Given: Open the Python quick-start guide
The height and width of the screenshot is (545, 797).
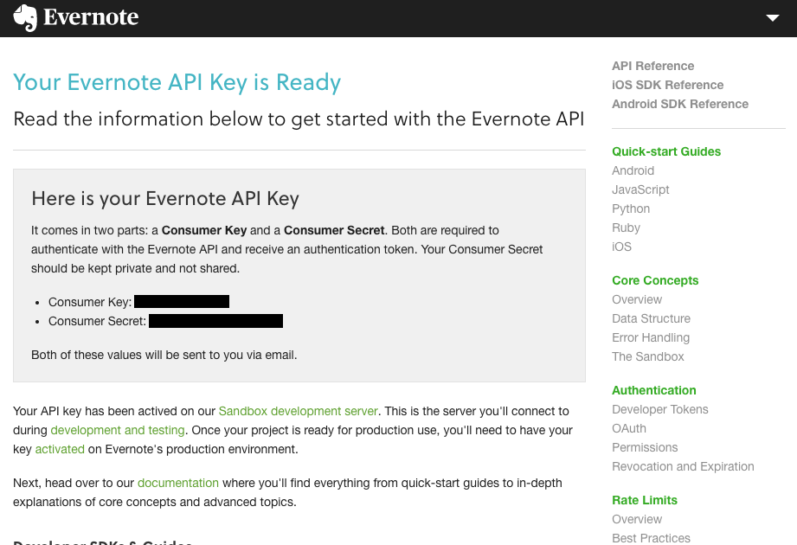Looking at the screenshot, I should pos(631,208).
